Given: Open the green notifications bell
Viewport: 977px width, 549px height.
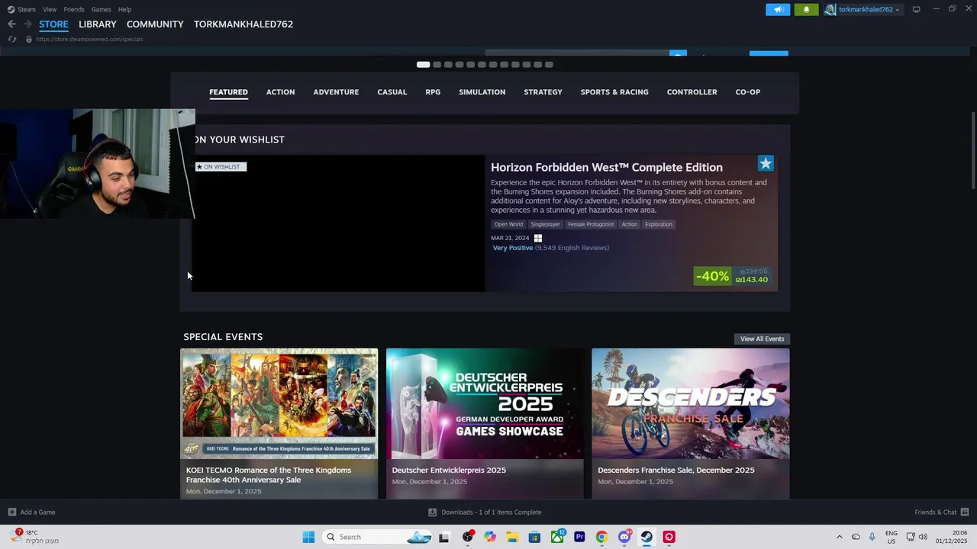Looking at the screenshot, I should coord(806,9).
